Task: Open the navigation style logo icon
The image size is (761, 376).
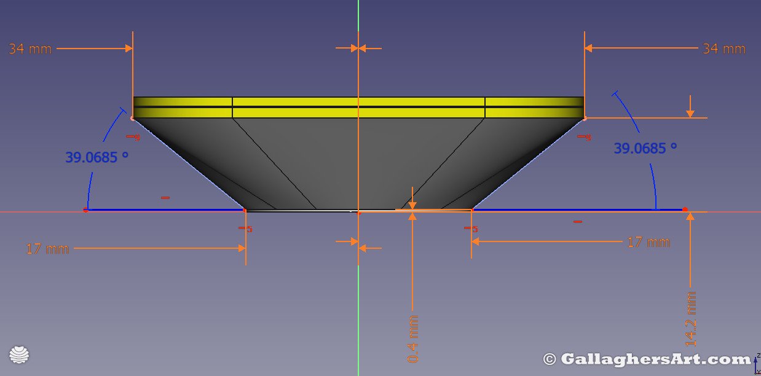Action: 20,354
